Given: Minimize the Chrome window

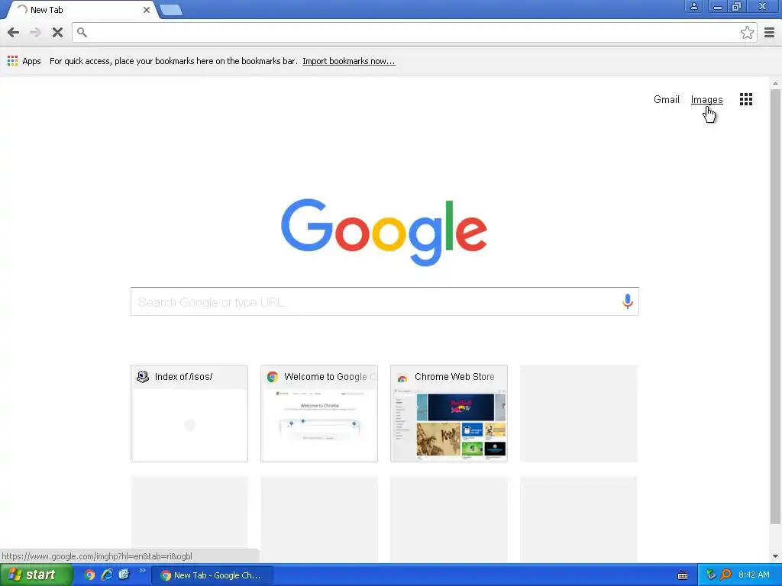Looking at the screenshot, I should [x=717, y=6].
